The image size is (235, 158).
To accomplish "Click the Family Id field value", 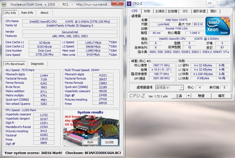I will point(70,26).
